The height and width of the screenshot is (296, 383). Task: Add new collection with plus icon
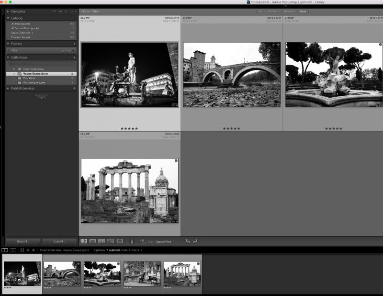[x=75, y=57]
